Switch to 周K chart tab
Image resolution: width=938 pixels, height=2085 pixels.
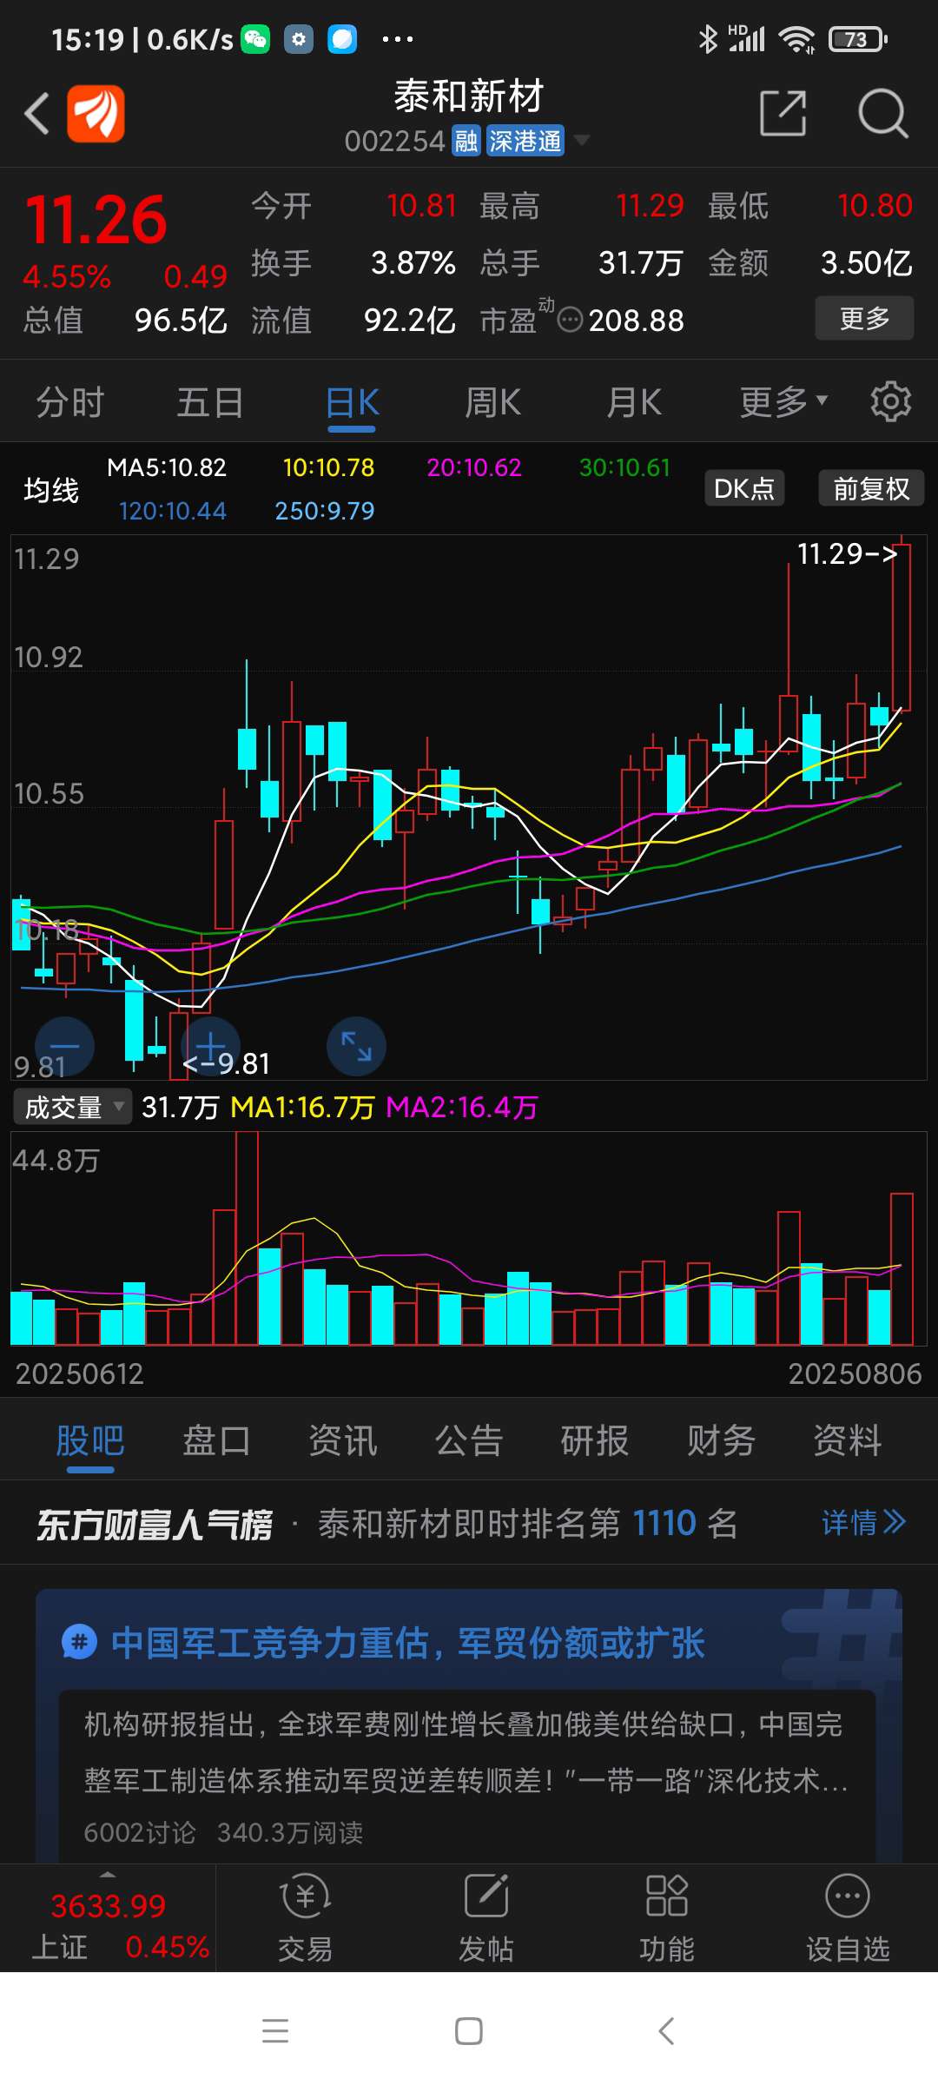pos(492,402)
